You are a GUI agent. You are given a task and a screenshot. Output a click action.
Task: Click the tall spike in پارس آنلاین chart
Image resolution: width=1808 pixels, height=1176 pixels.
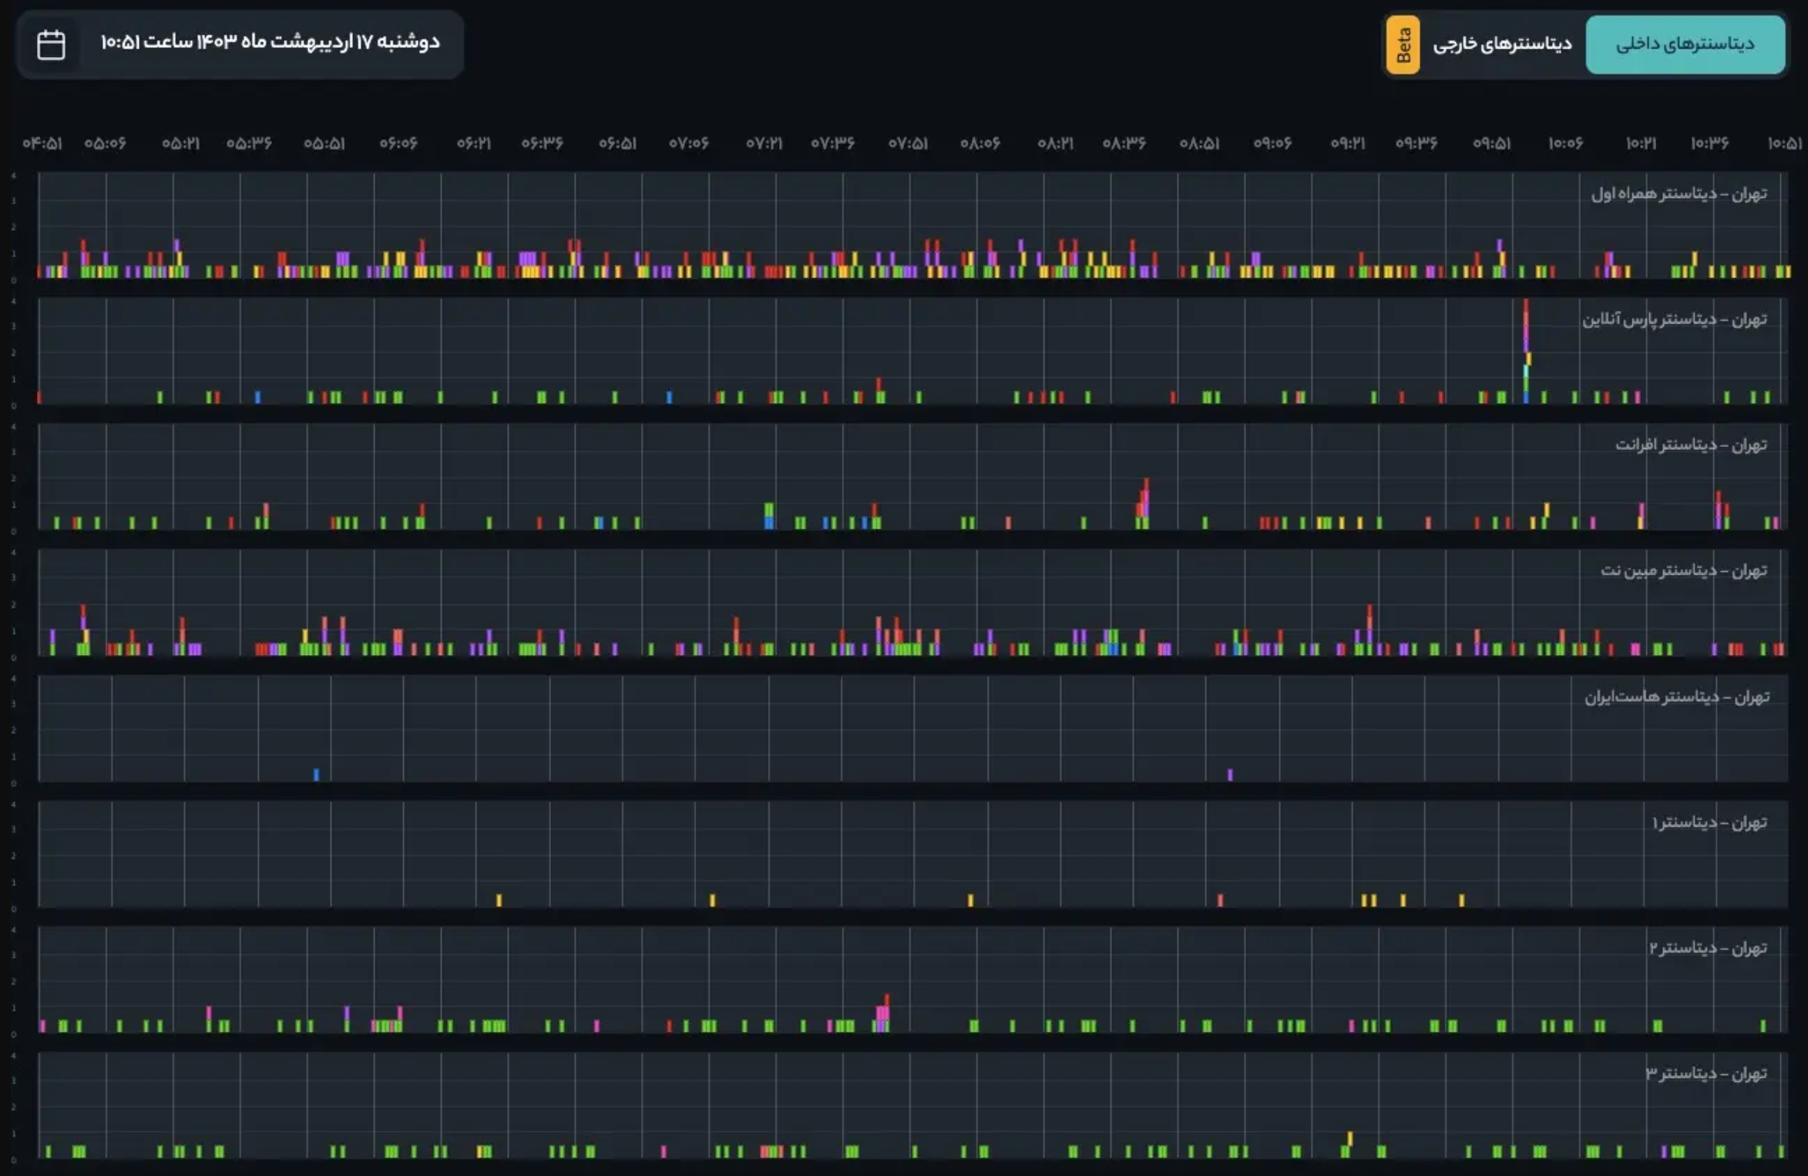pyautogui.click(x=1526, y=339)
